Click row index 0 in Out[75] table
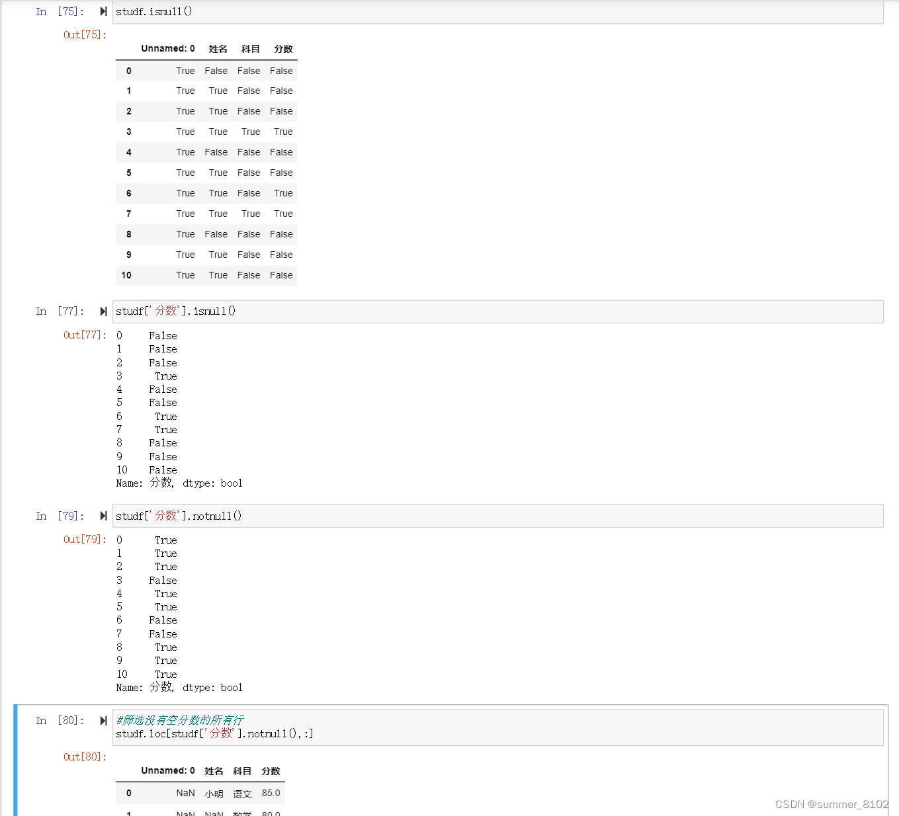Viewport: 899px width, 816px height. (129, 71)
